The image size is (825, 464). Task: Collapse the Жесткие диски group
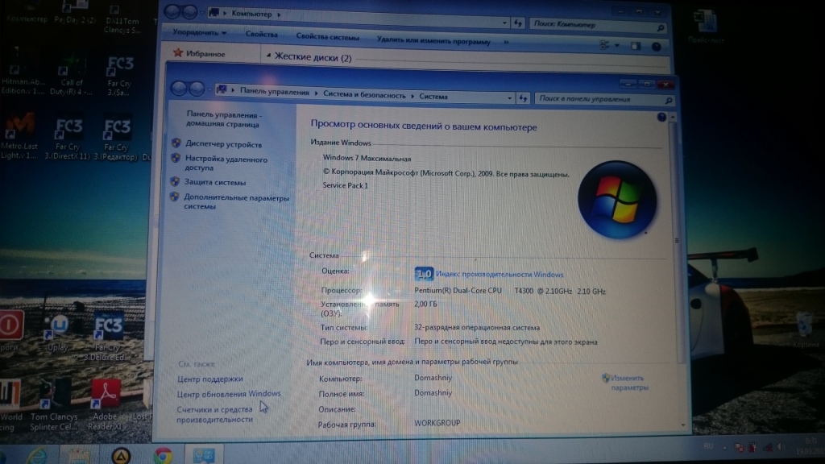(x=268, y=57)
